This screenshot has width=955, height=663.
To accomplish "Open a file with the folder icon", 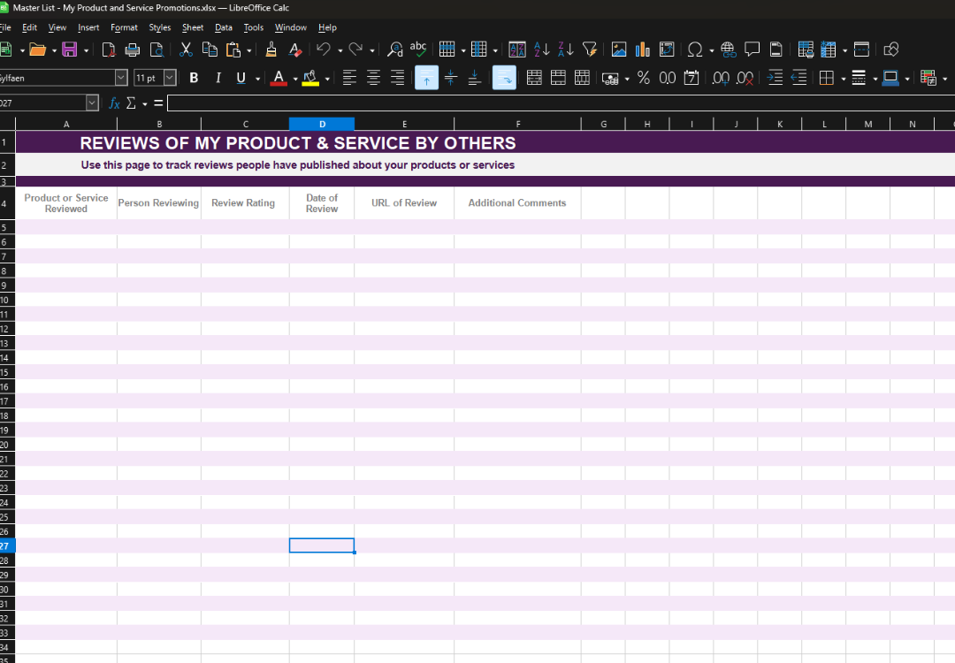I will tap(38, 50).
